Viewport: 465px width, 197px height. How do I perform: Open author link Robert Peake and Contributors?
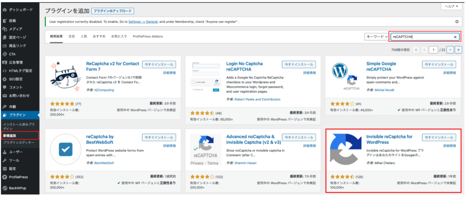point(257,99)
